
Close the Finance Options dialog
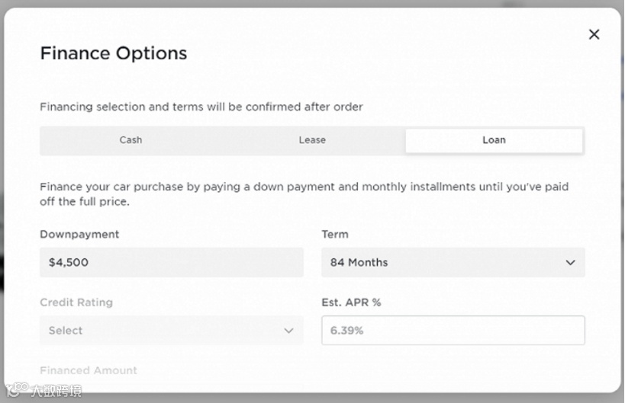[x=594, y=34]
